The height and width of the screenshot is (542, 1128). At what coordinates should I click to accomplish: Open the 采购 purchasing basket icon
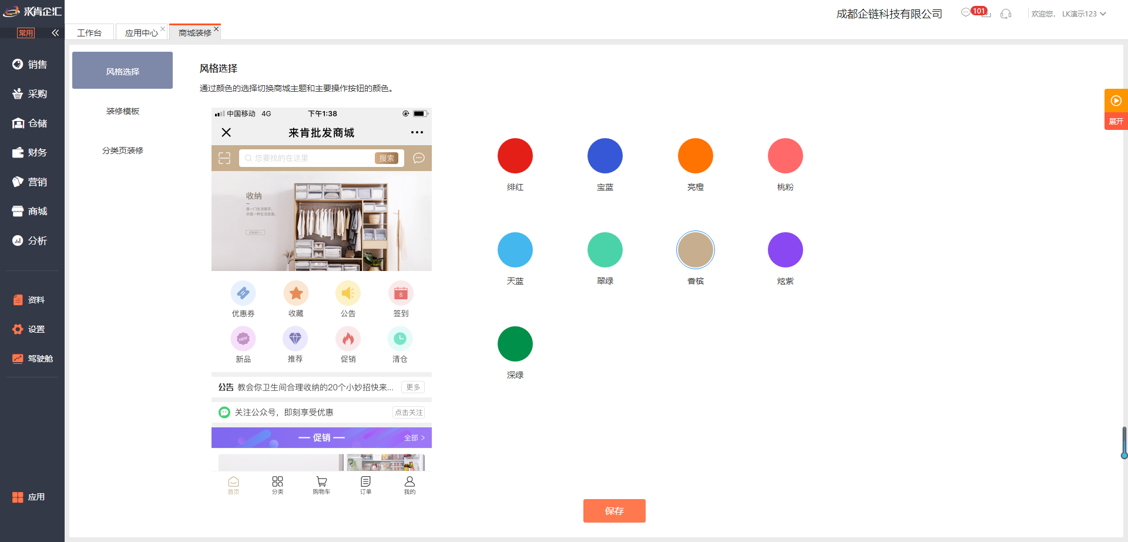(x=18, y=93)
